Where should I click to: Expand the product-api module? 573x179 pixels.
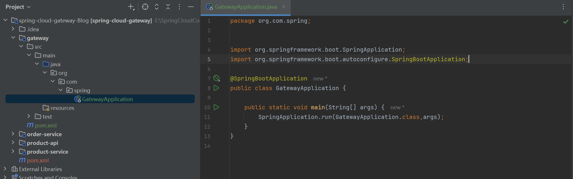[x=13, y=143]
